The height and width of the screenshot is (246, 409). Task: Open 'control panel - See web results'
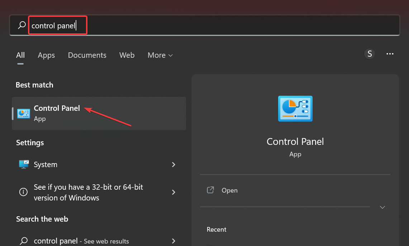point(99,241)
